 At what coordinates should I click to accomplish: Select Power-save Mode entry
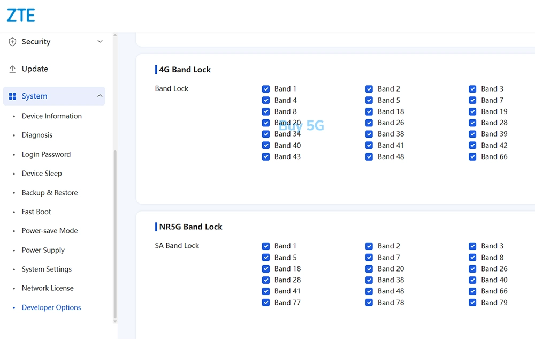[50, 231]
